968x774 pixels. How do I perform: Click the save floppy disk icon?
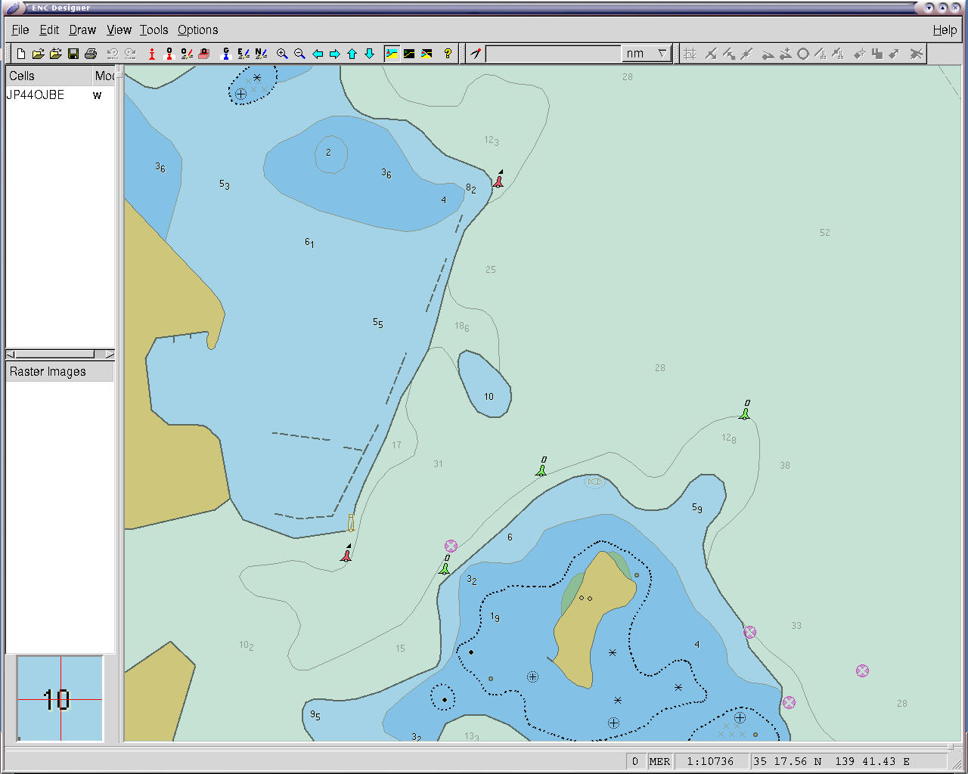[73, 54]
